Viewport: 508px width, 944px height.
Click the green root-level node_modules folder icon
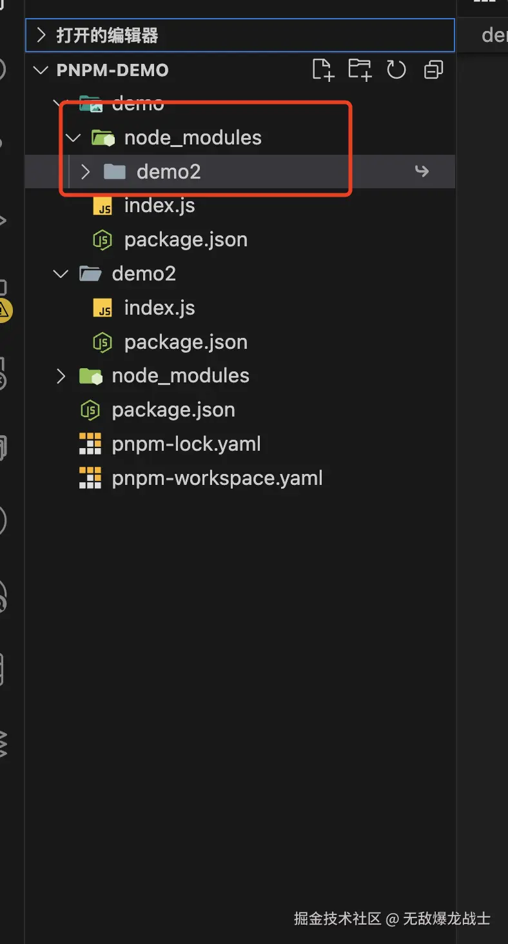(90, 376)
